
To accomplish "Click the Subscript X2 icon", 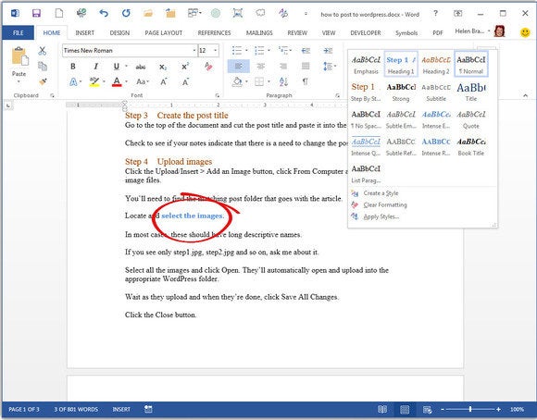I will click(x=163, y=67).
